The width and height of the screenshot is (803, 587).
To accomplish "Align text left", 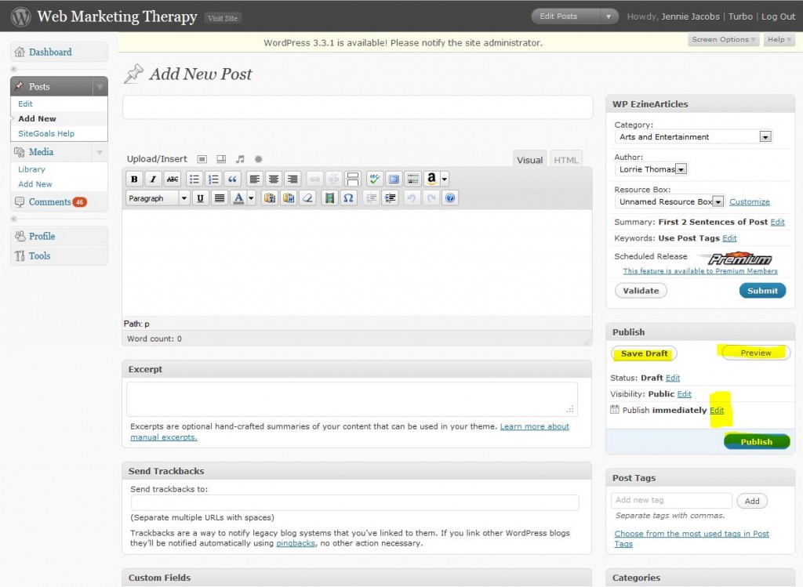I will [254, 179].
